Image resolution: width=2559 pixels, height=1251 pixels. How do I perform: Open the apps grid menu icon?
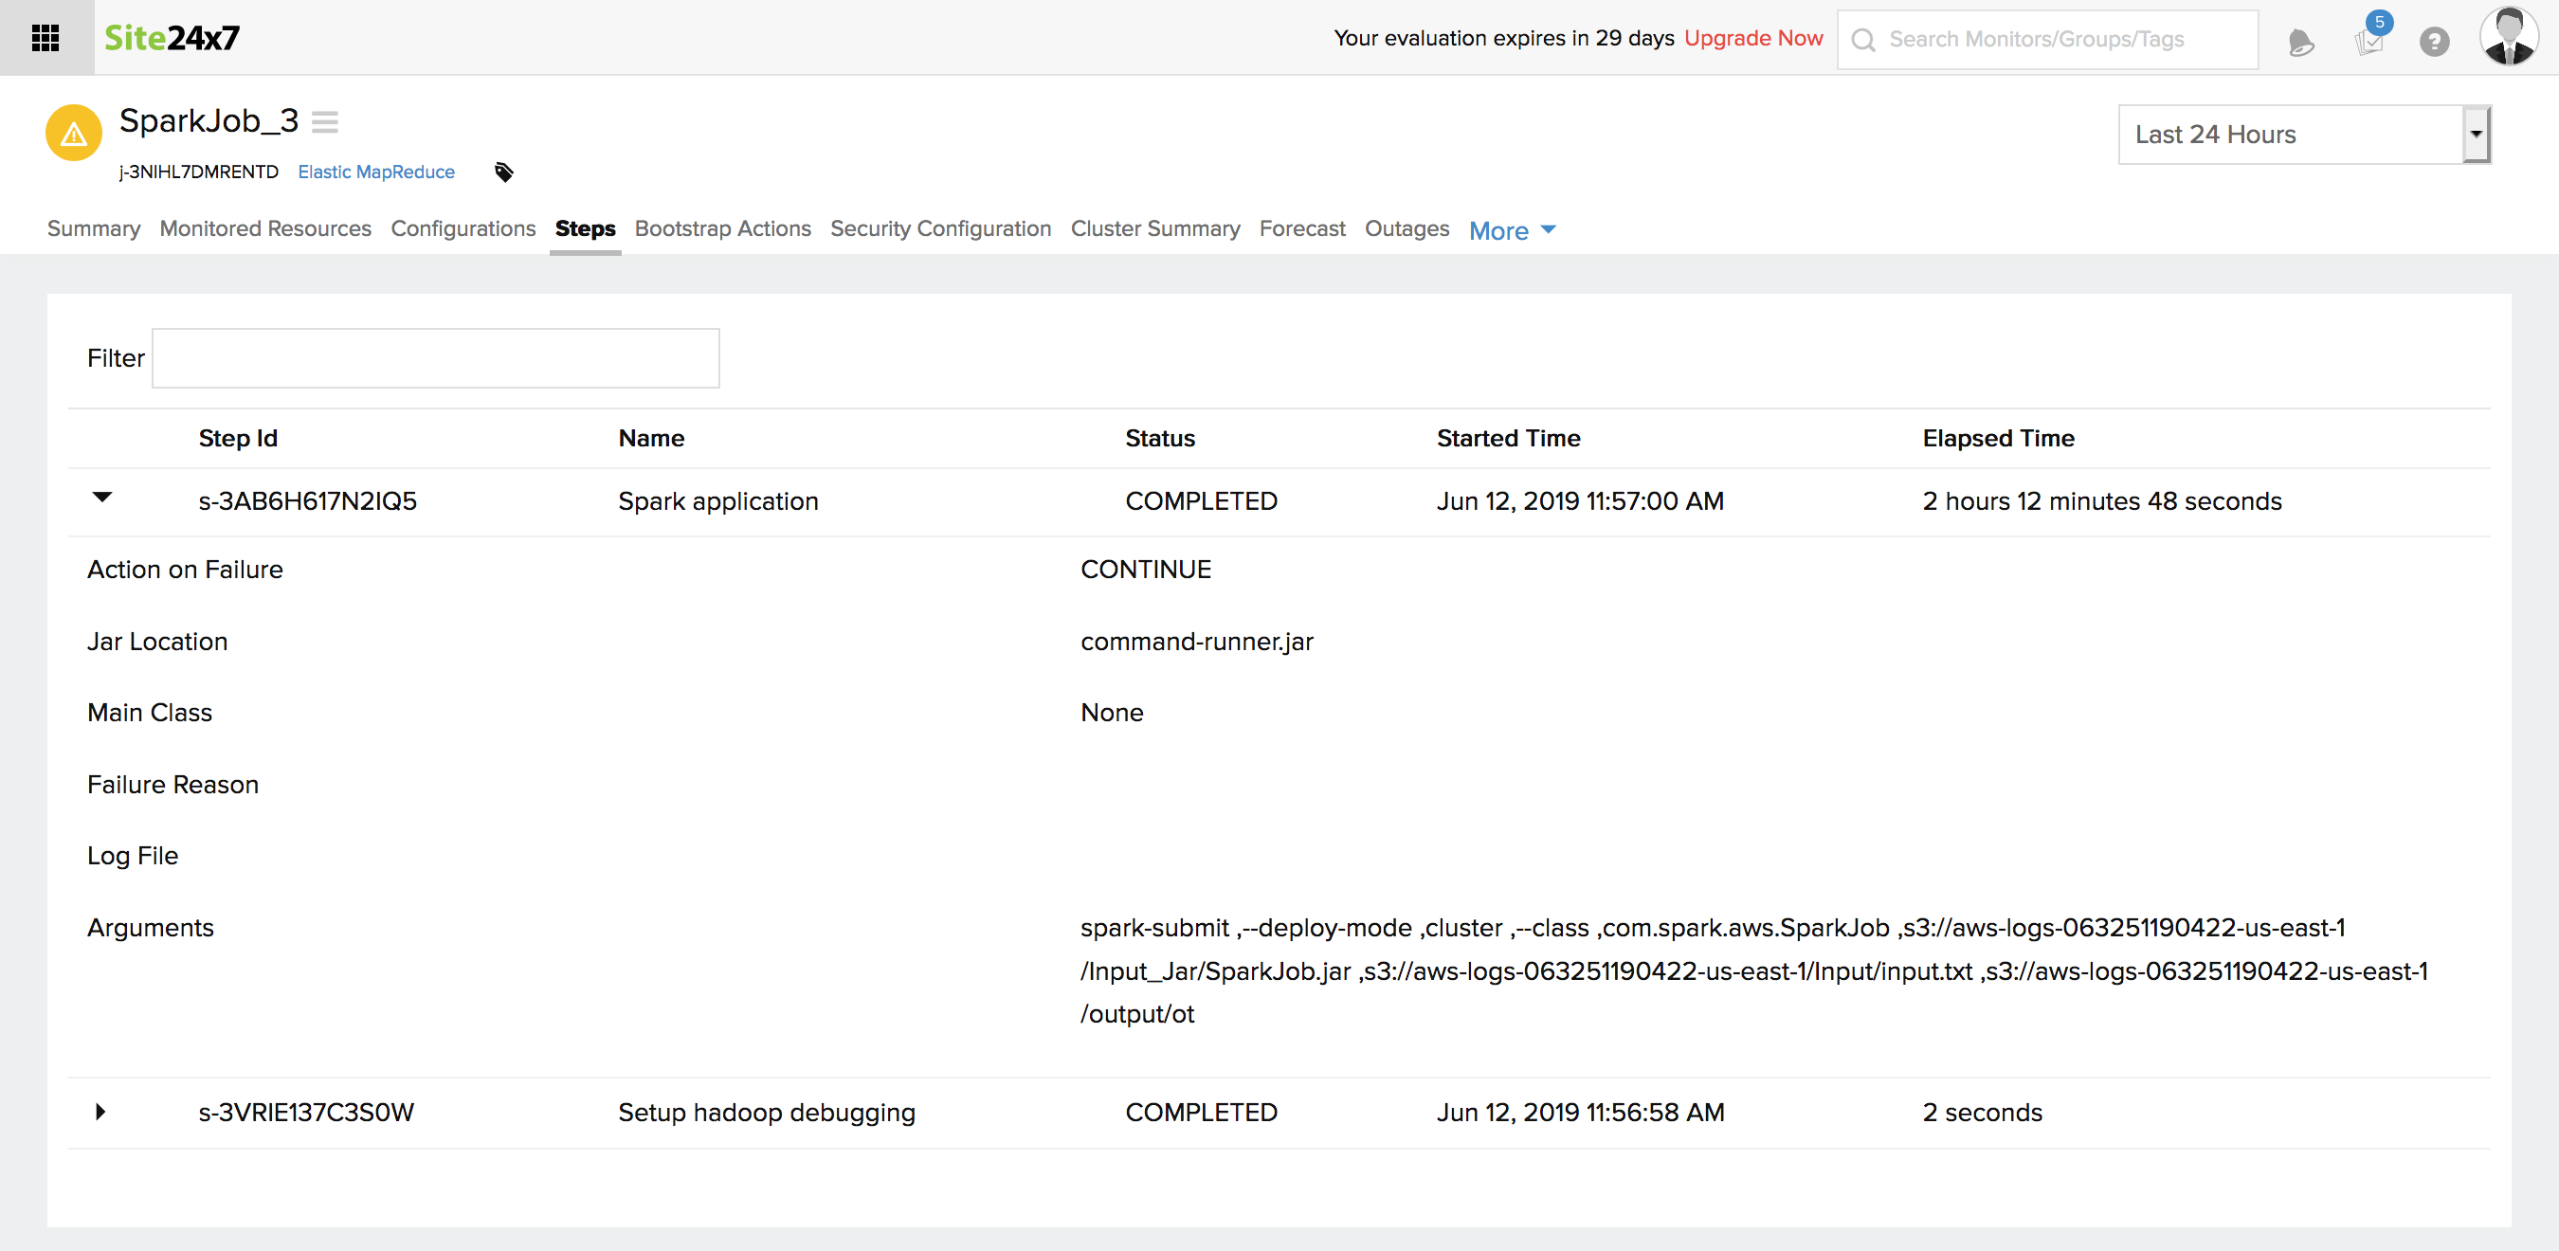point(45,38)
